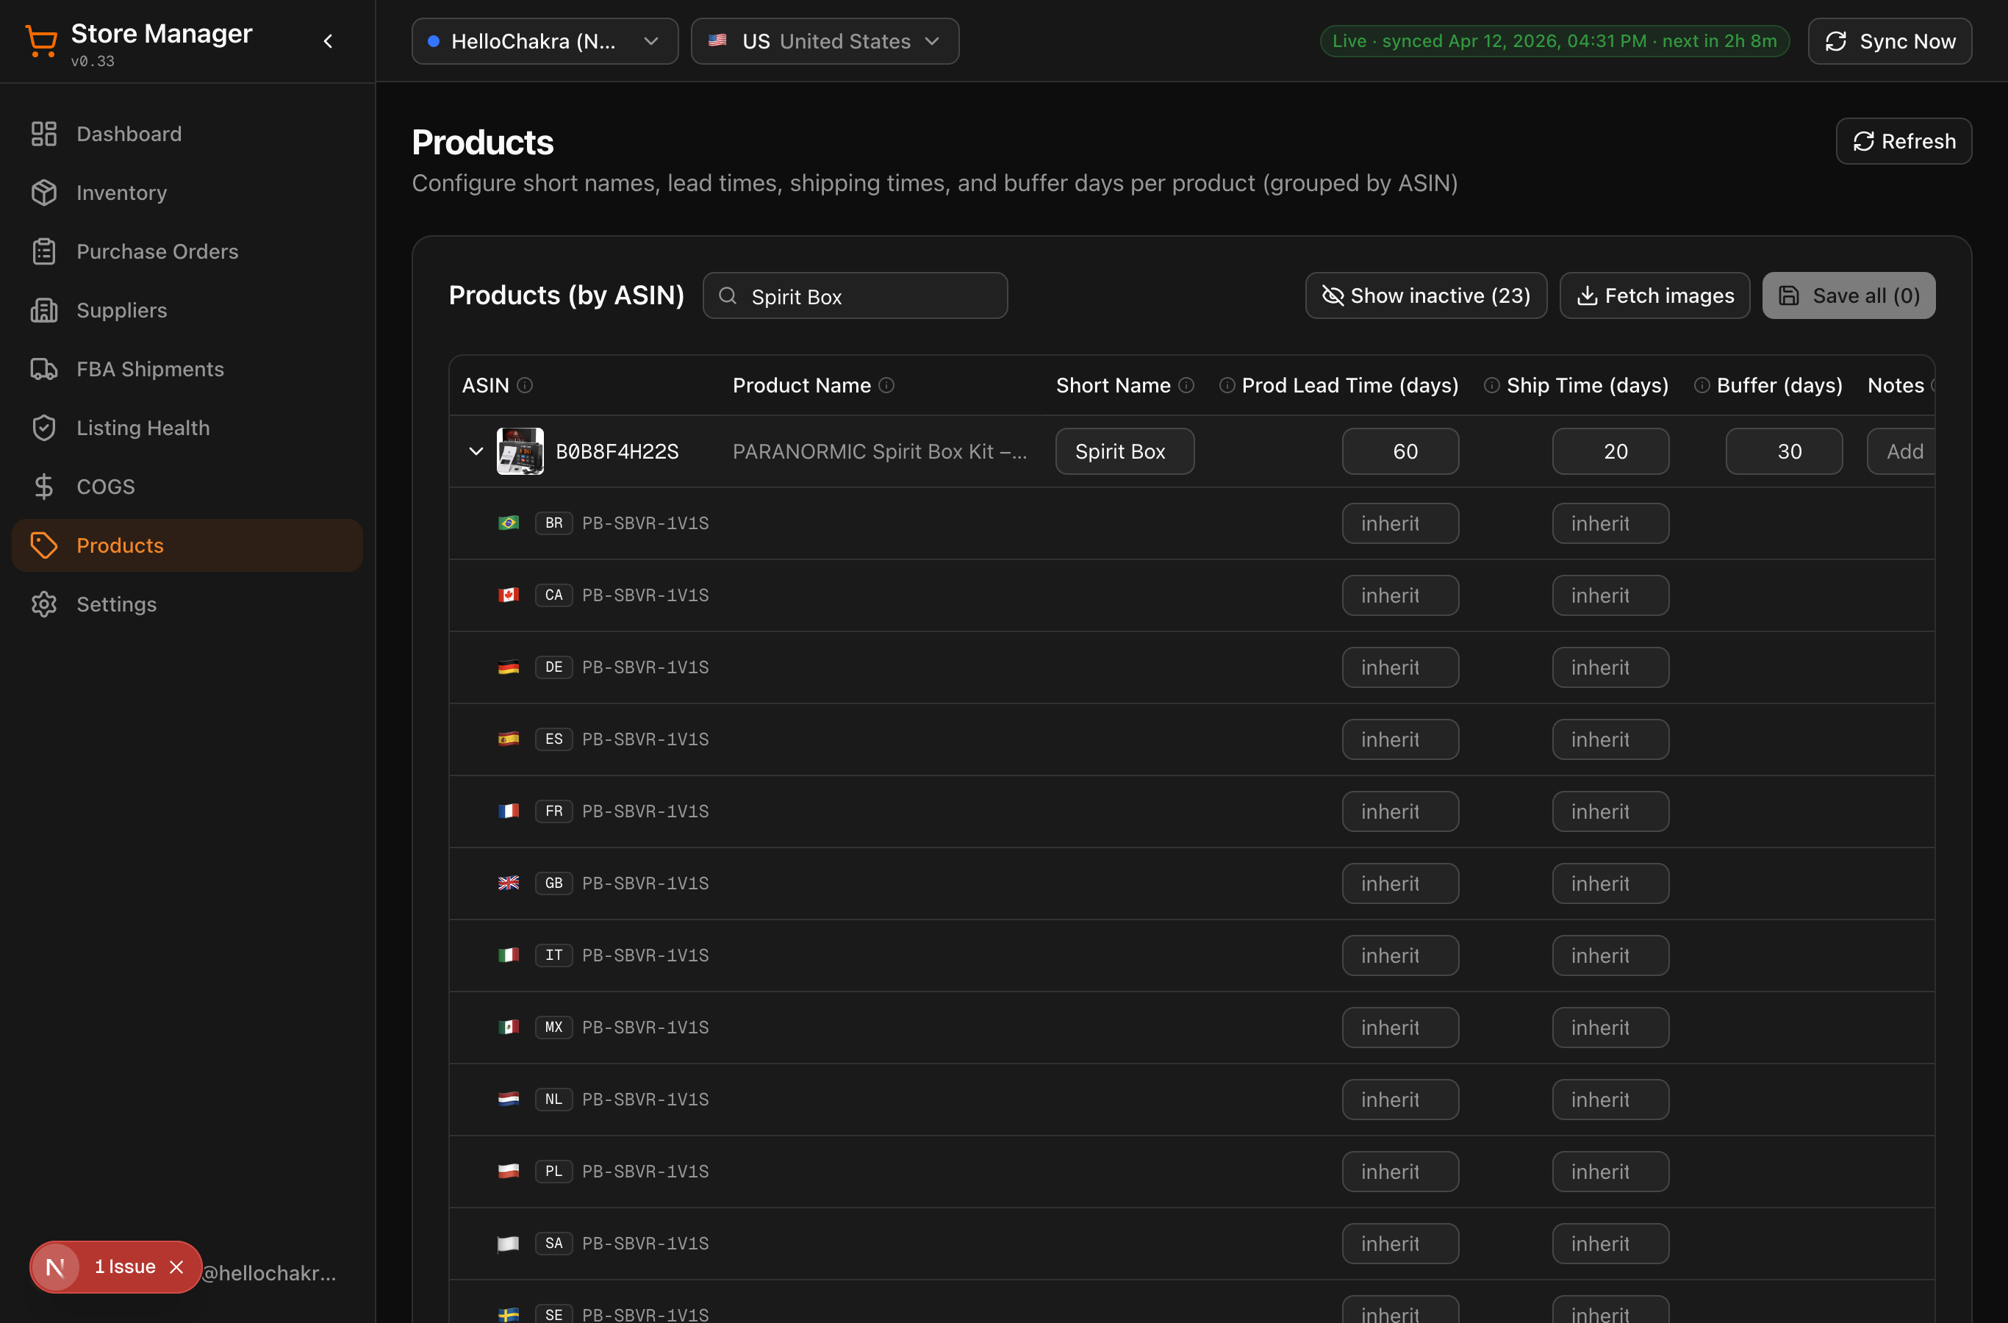Click CA row ship time inherit field
2008x1323 pixels.
point(1610,595)
